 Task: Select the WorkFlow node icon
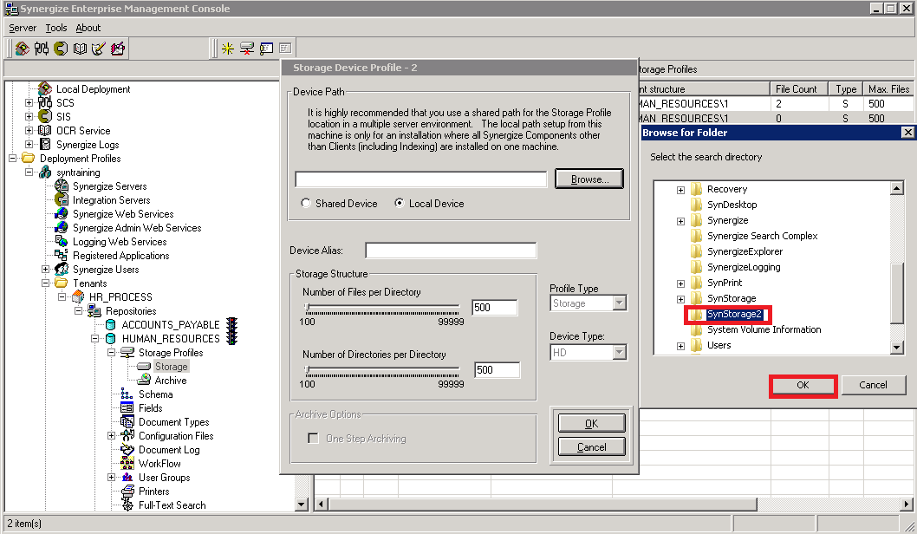127,463
